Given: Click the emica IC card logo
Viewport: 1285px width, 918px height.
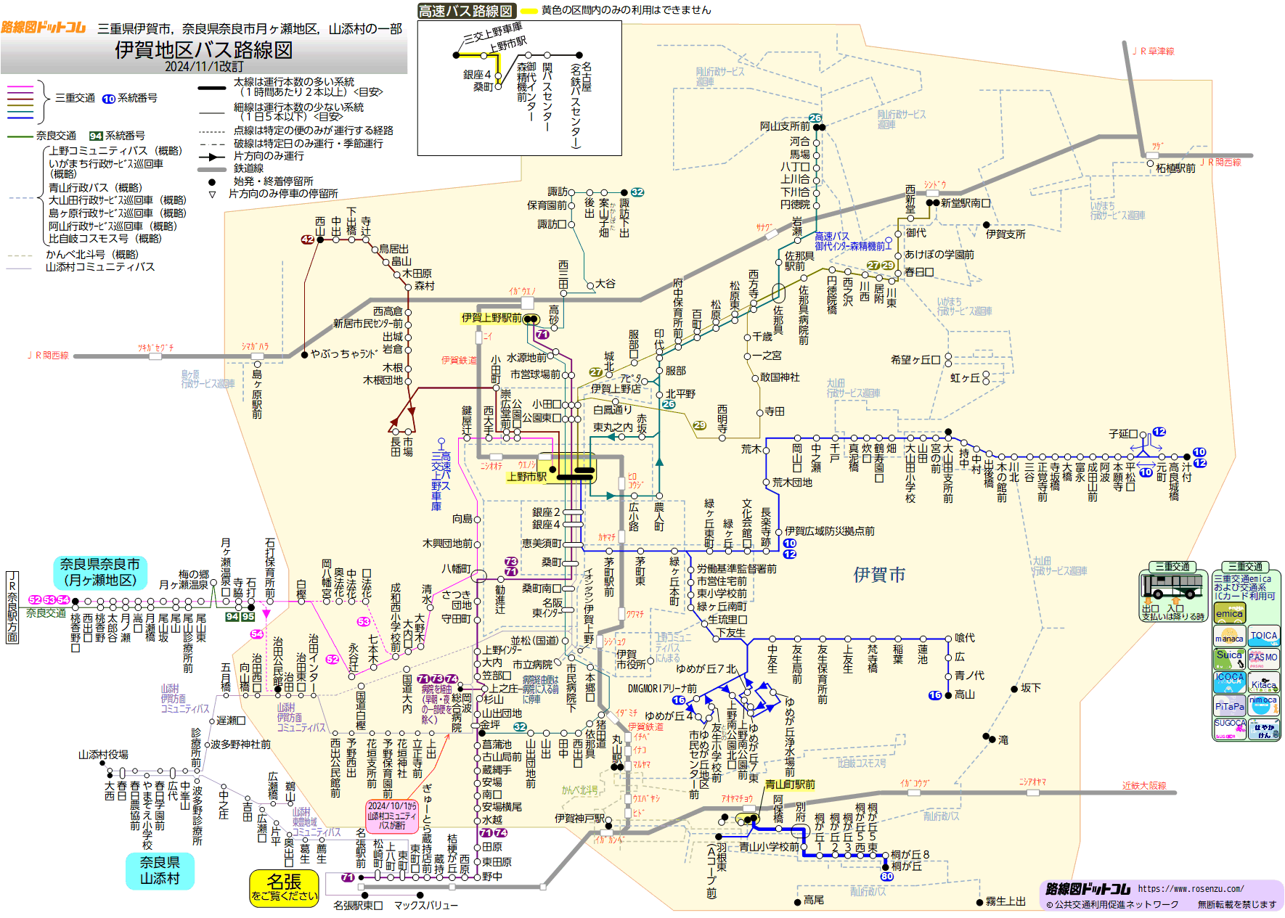Looking at the screenshot, I should click(1229, 612).
